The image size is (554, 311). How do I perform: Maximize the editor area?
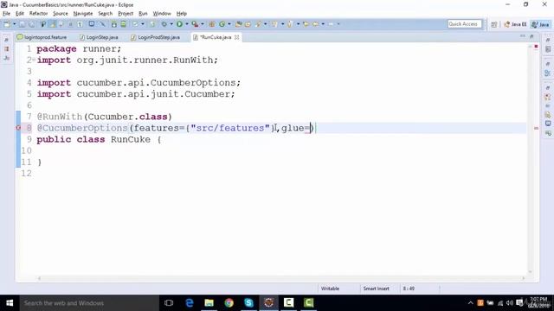[x=531, y=36]
